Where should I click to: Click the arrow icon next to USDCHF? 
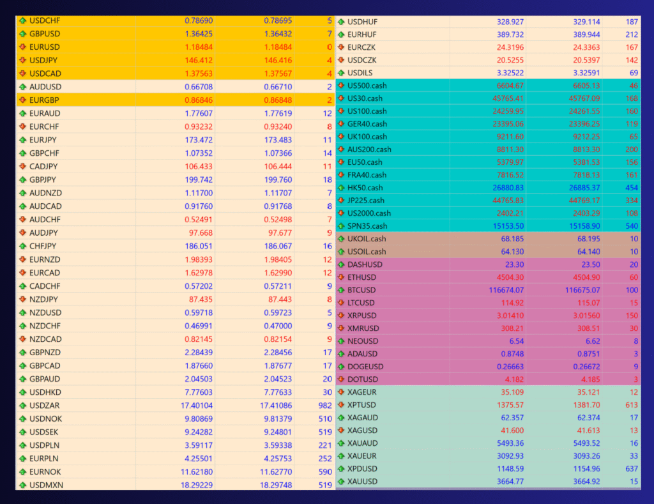pos(23,20)
